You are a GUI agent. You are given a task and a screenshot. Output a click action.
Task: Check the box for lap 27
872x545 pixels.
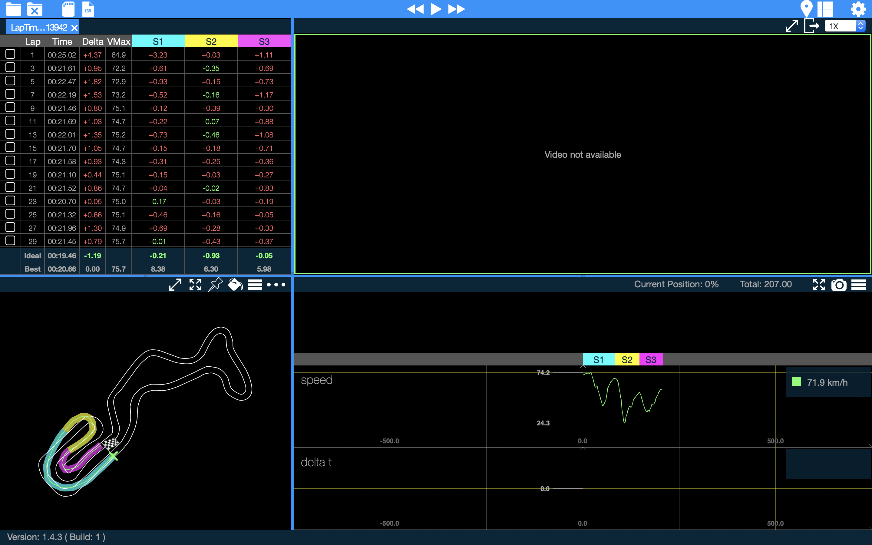[x=11, y=227]
